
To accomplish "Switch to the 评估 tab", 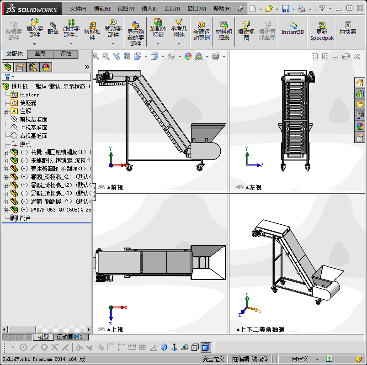I will coord(66,54).
